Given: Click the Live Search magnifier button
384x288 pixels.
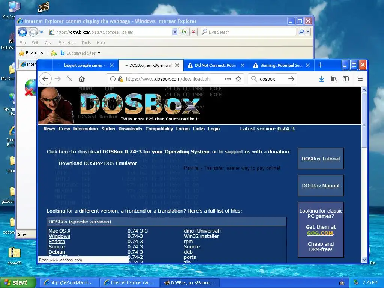Looking at the screenshot, I should coord(302,32).
